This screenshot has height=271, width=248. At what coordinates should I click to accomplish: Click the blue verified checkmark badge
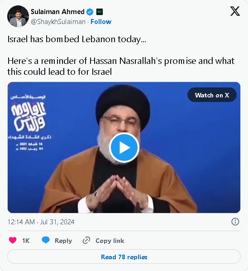(90, 12)
